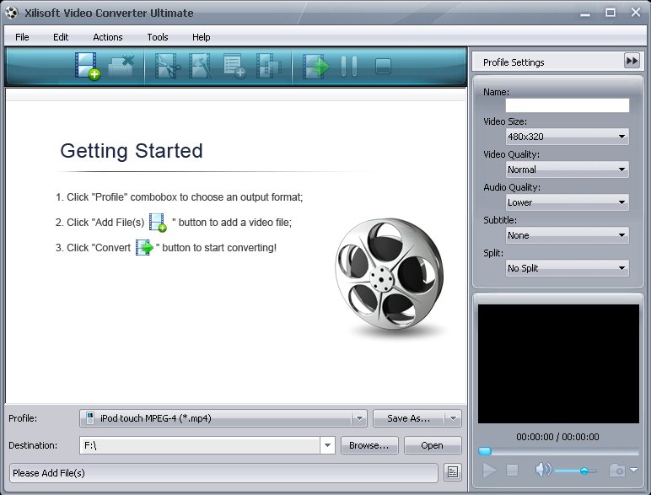Start converting with the Convert icon
This screenshot has width=651, height=495.
point(315,66)
